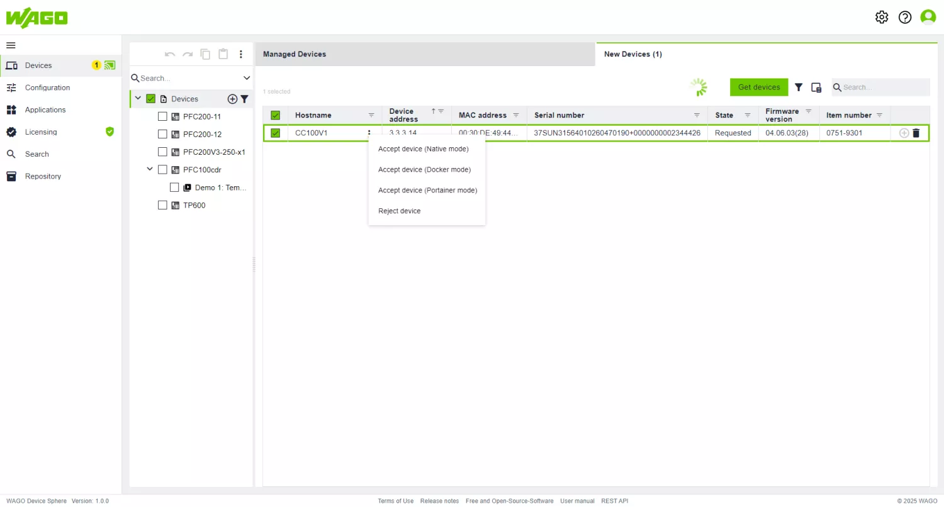The height and width of the screenshot is (507, 944).
Task: Check the PFC200-12 checkbox
Action: (162, 134)
